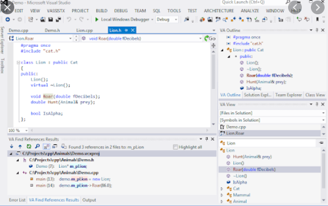Screen dimensions: 328x206
Task: Switch to the Team Explorer tab
Action: [x=289, y=95]
